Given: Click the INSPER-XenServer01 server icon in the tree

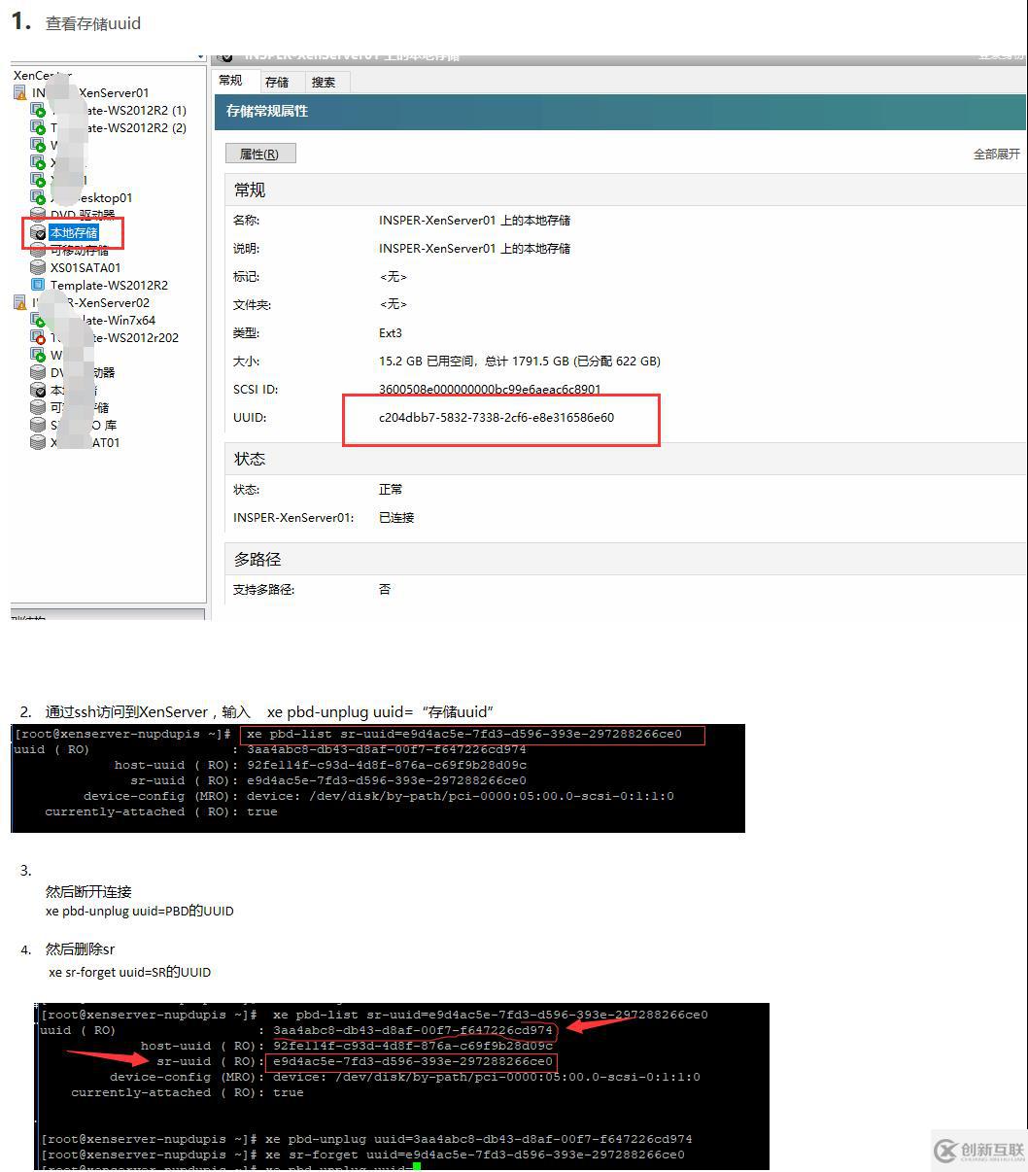Looking at the screenshot, I should (20, 93).
